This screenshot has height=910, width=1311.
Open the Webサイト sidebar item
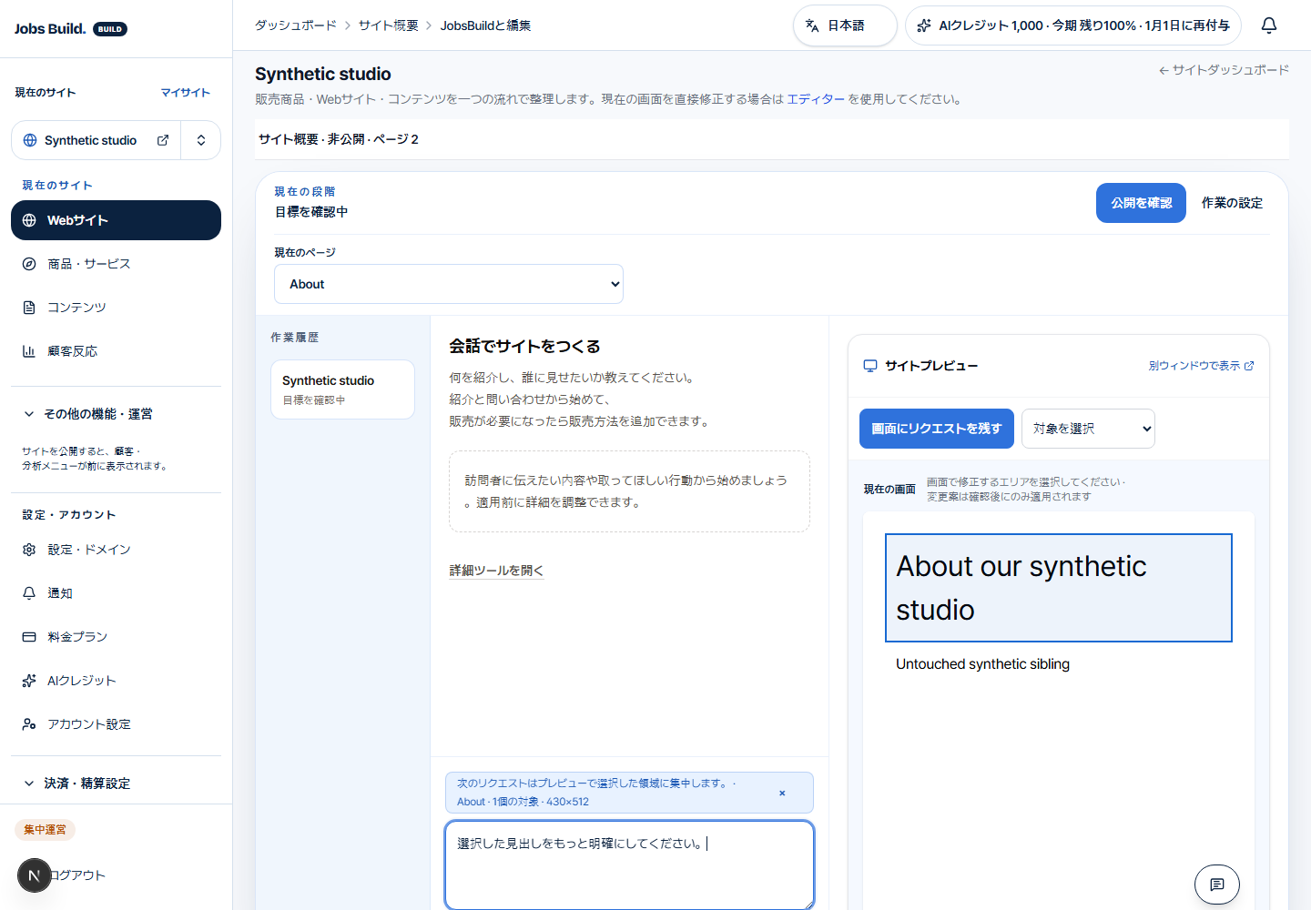116,220
